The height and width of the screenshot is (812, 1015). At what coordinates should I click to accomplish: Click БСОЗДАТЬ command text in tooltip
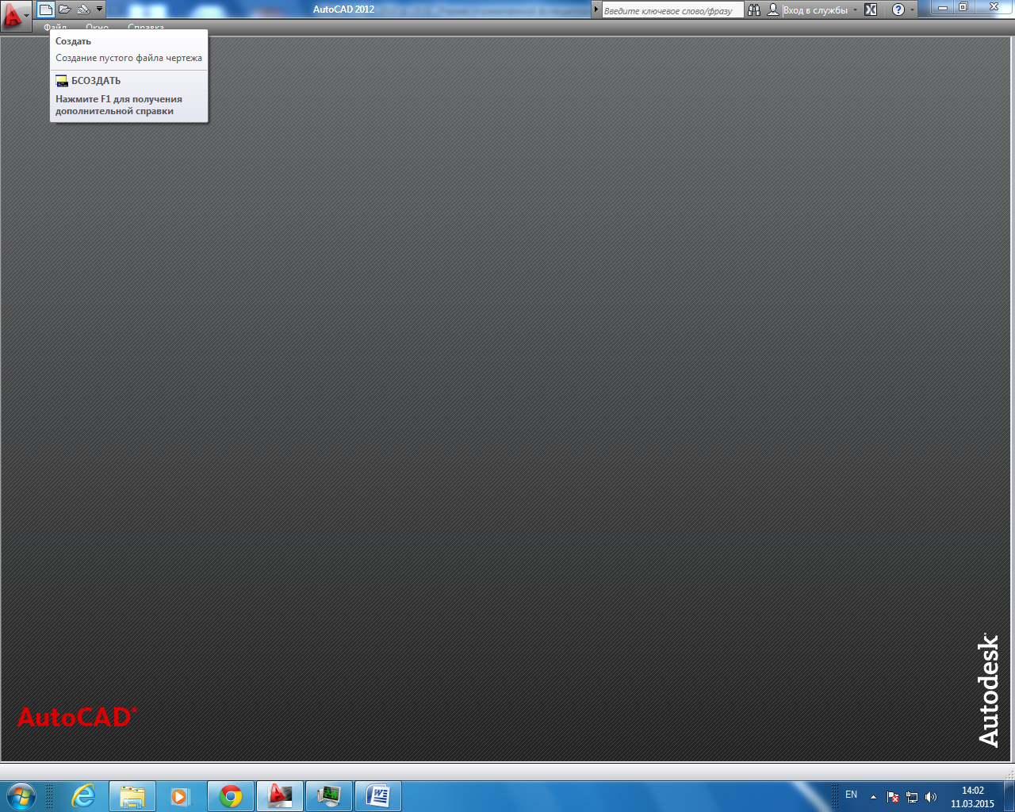point(96,81)
